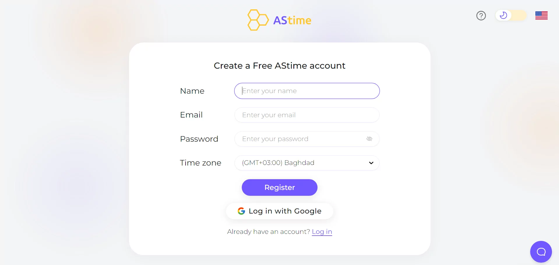Follow the 'Log in' link
Screen dimensions: 559x265
coord(322,232)
